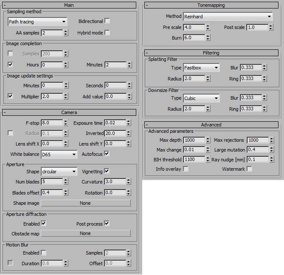Click the Obstacle map None button

tap(85, 233)
